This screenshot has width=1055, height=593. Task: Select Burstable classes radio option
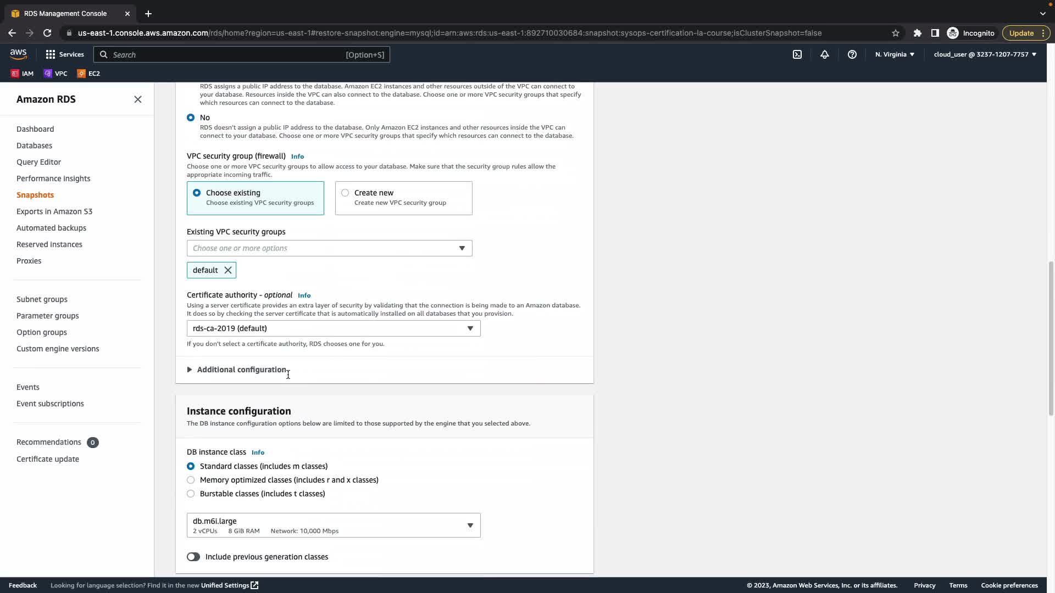coord(191,494)
